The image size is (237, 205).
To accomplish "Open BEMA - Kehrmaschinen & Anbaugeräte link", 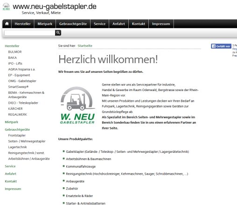I will pos(26,95).
